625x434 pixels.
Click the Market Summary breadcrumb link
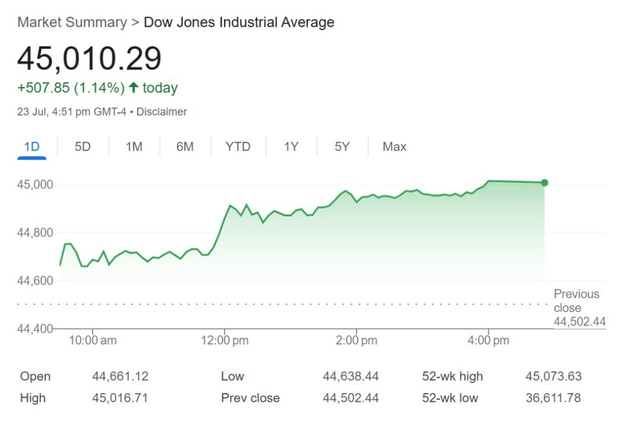[72, 23]
